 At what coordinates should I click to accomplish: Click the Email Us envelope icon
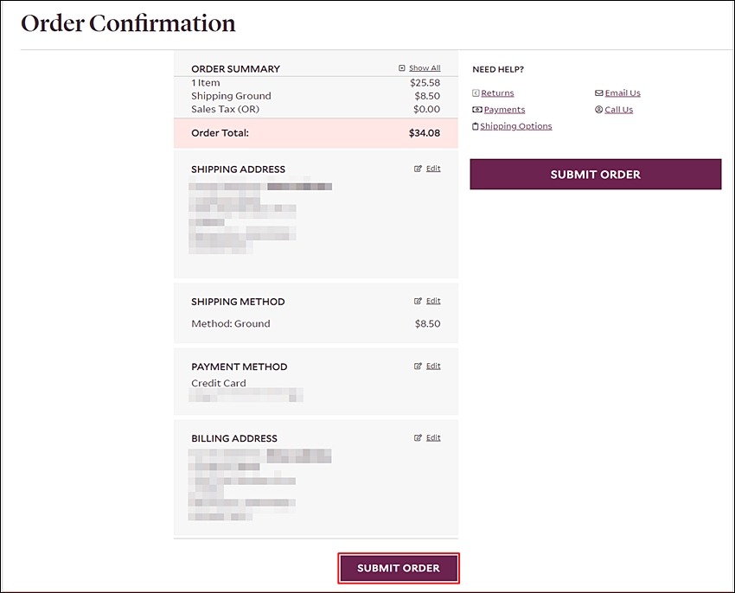point(599,92)
